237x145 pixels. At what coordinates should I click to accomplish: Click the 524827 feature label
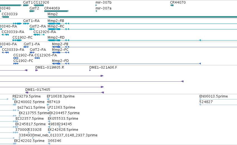[x=206, y=102]
